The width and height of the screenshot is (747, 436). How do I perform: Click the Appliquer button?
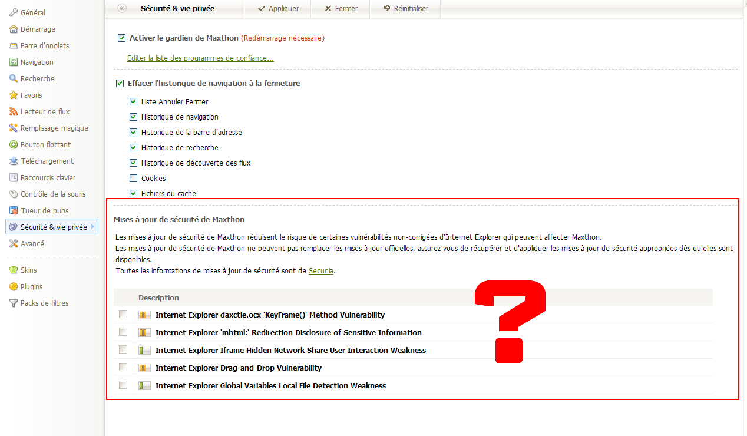pyautogui.click(x=278, y=9)
